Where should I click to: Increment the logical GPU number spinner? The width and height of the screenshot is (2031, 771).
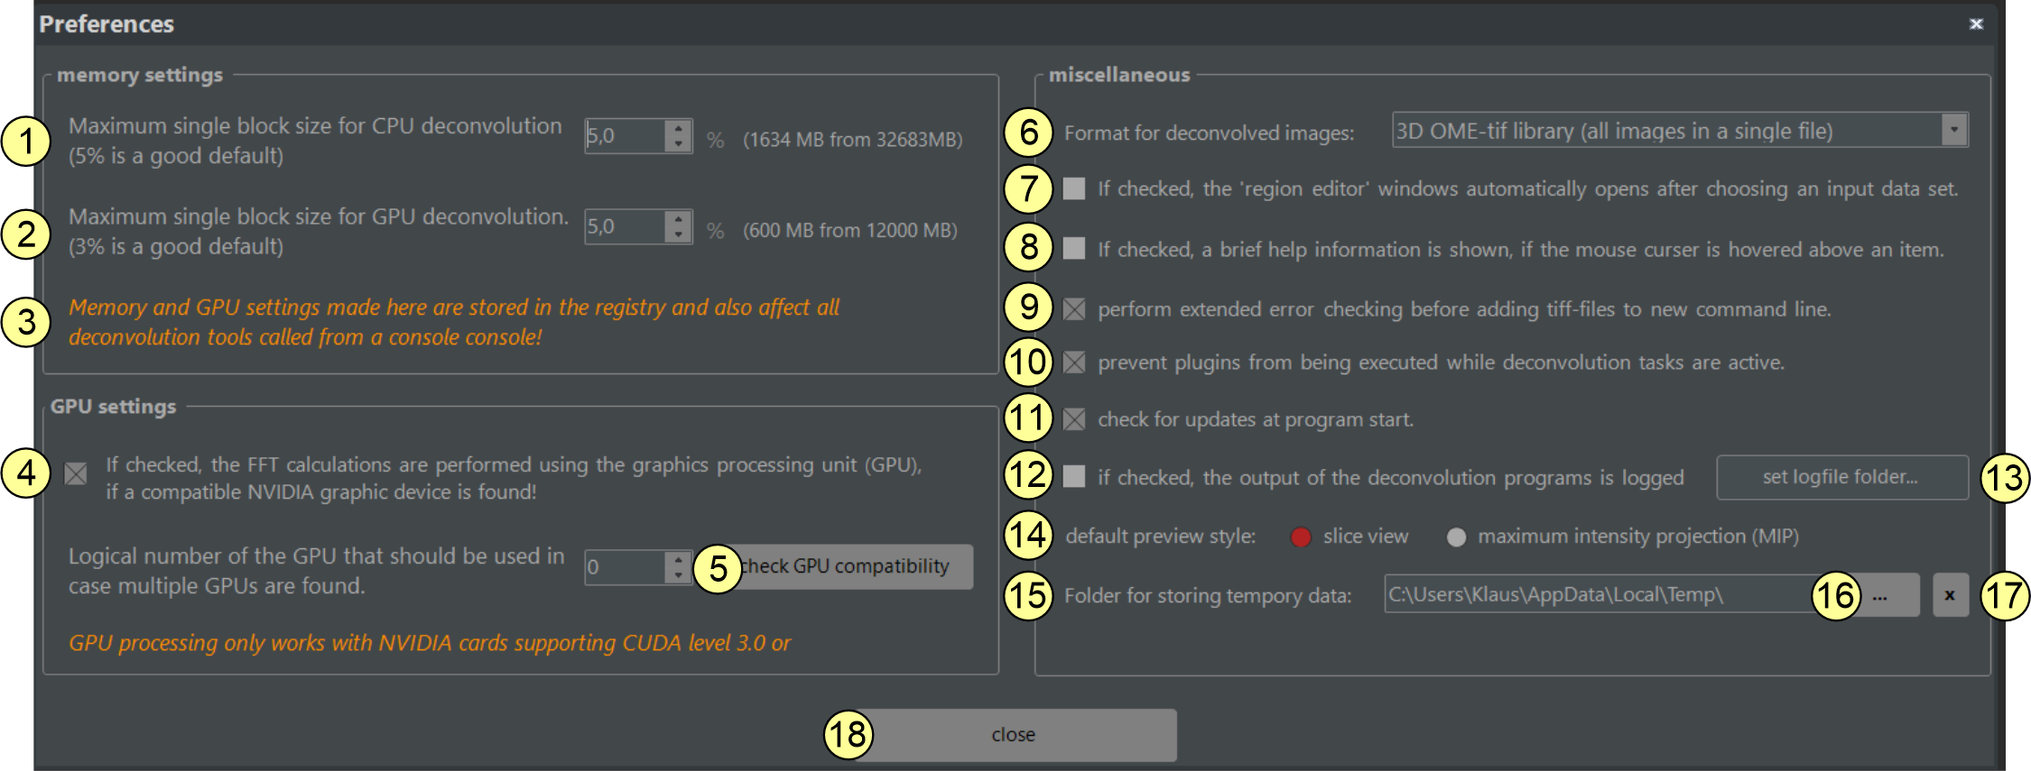click(x=679, y=559)
